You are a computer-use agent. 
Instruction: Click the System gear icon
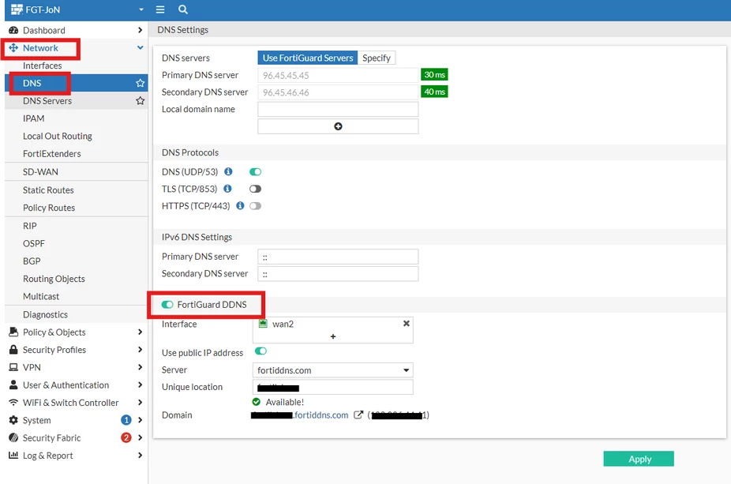tap(13, 420)
